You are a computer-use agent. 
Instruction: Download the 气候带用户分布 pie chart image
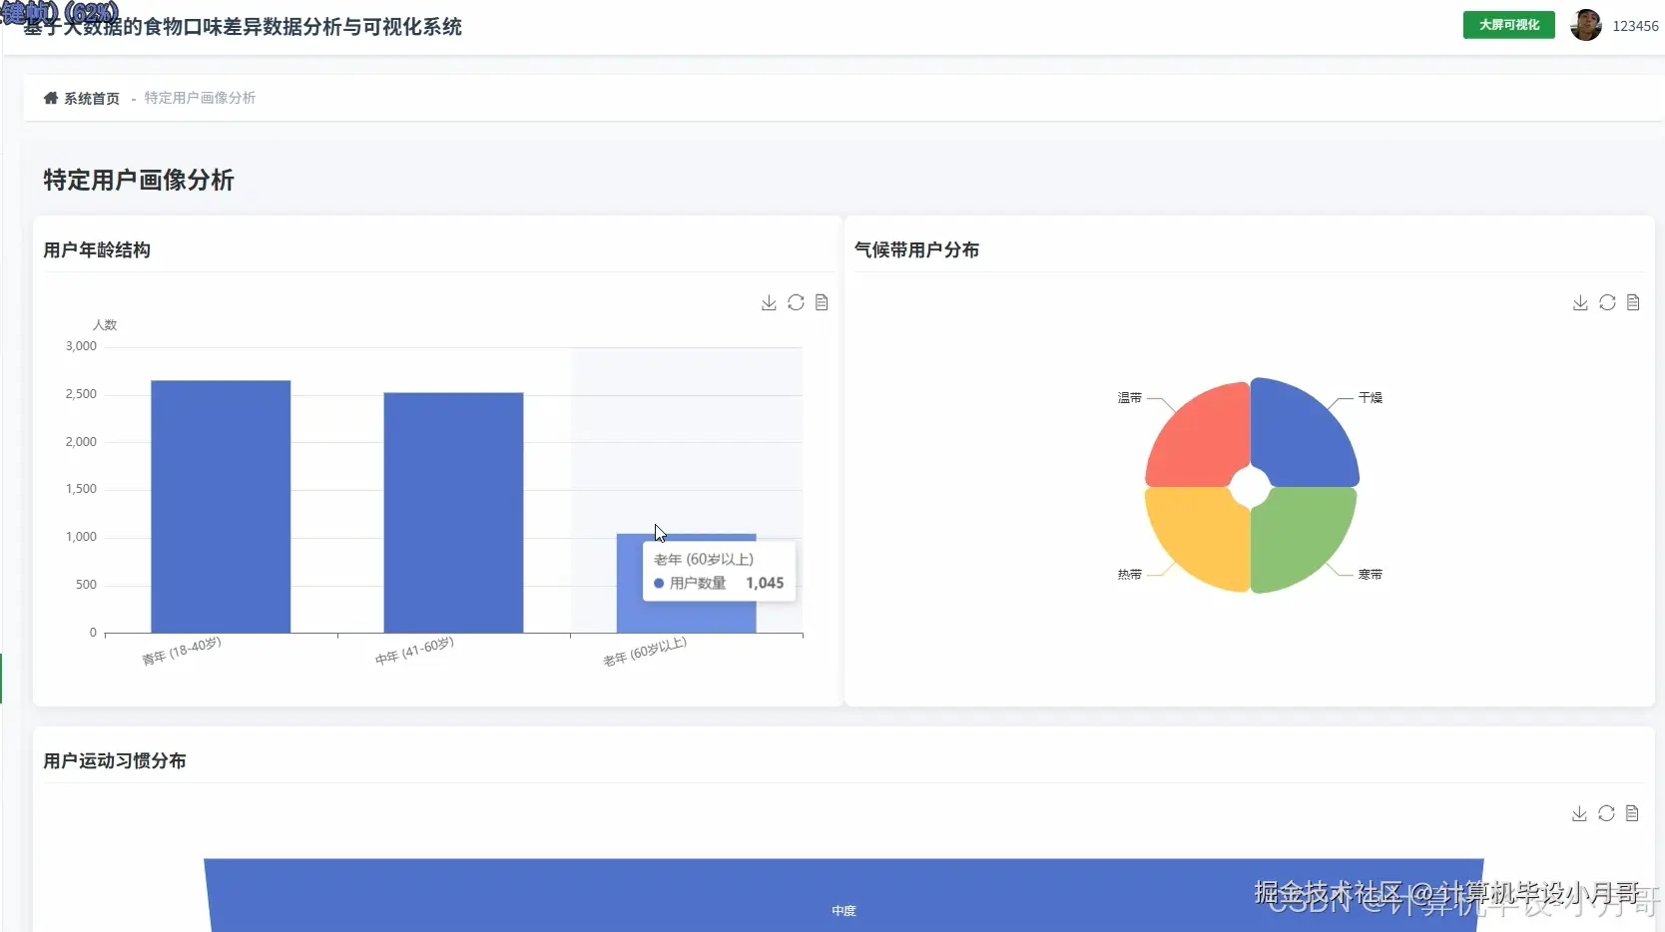tap(1579, 302)
